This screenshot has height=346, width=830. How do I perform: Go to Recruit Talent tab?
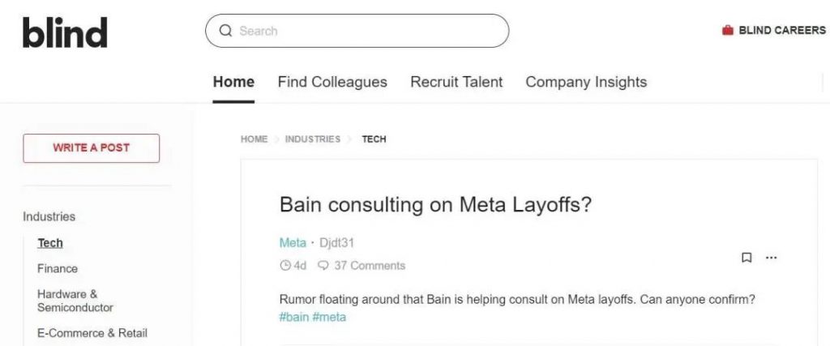[456, 82]
